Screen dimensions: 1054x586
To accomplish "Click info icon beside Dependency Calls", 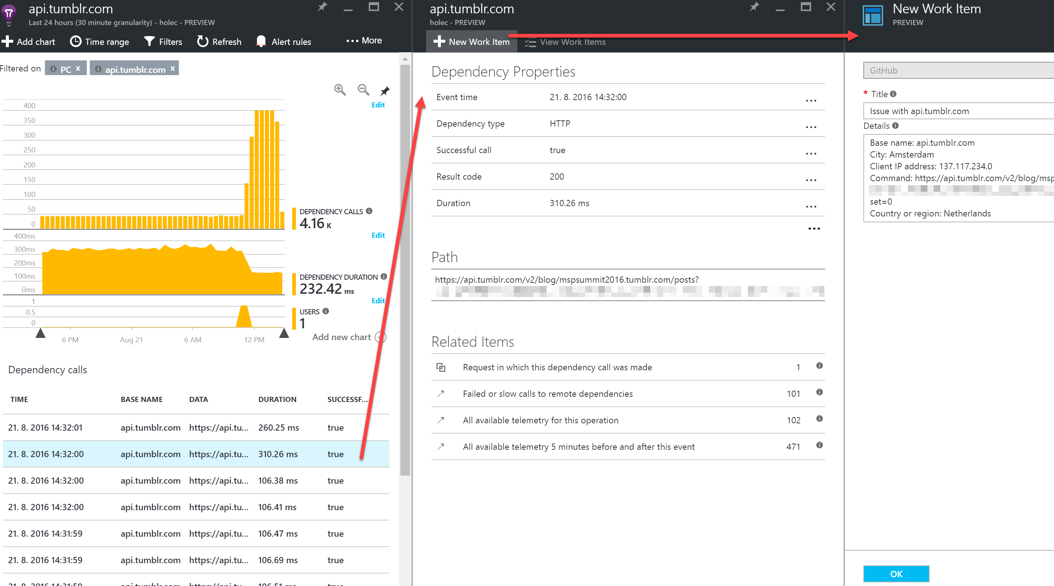I will tap(369, 211).
